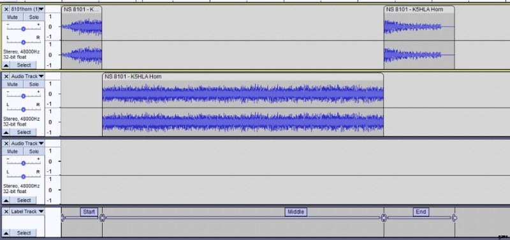The height and width of the screenshot is (240, 510).
Task: Select the Middle label in Label Track
Action: click(296, 212)
